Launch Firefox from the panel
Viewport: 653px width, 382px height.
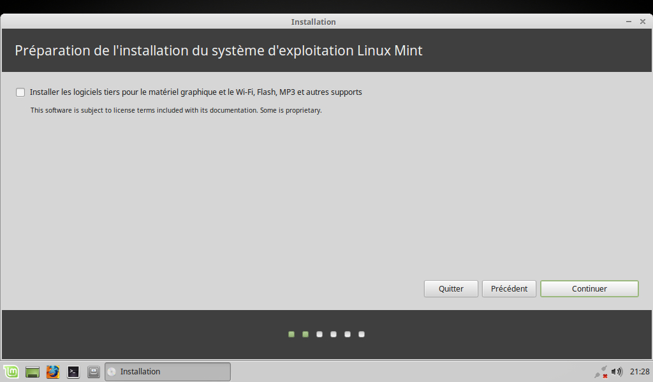tap(53, 372)
